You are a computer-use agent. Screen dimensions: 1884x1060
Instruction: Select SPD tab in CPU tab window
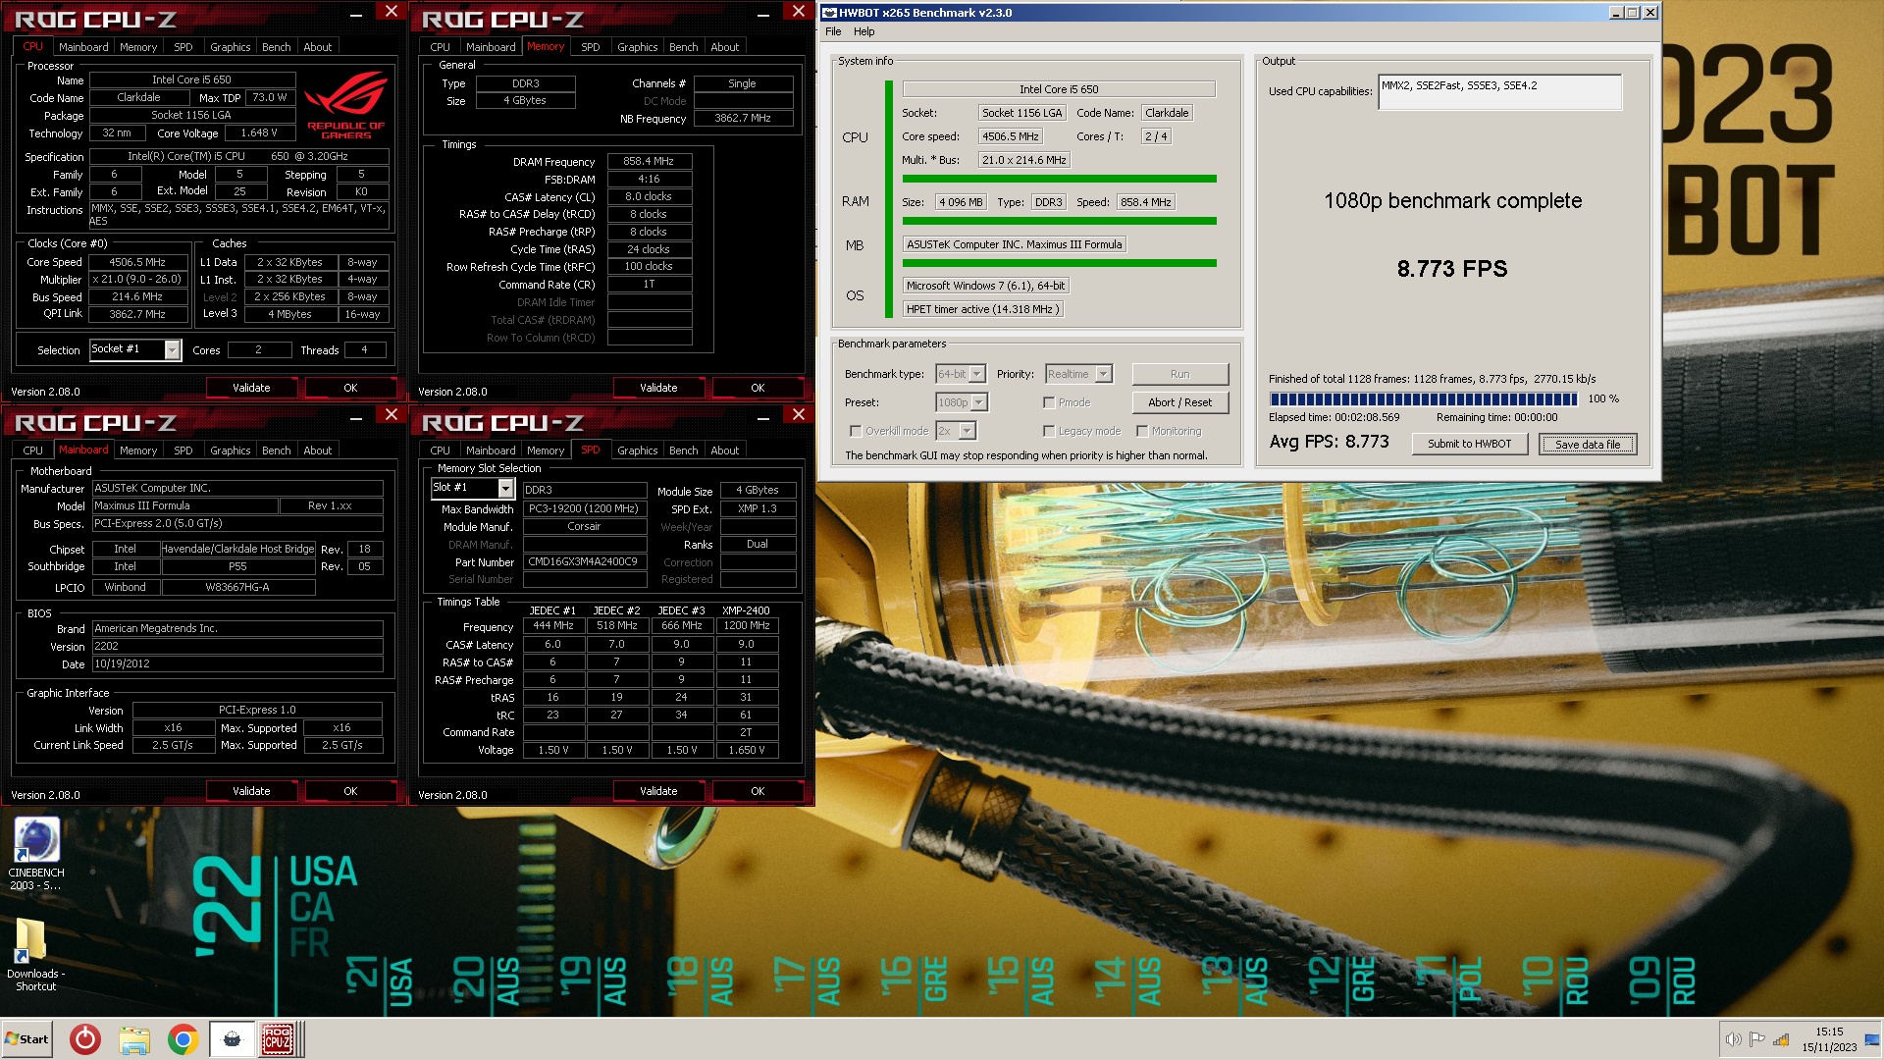point(183,47)
